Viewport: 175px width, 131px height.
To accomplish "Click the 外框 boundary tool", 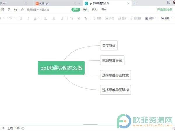I will pos(109,18).
